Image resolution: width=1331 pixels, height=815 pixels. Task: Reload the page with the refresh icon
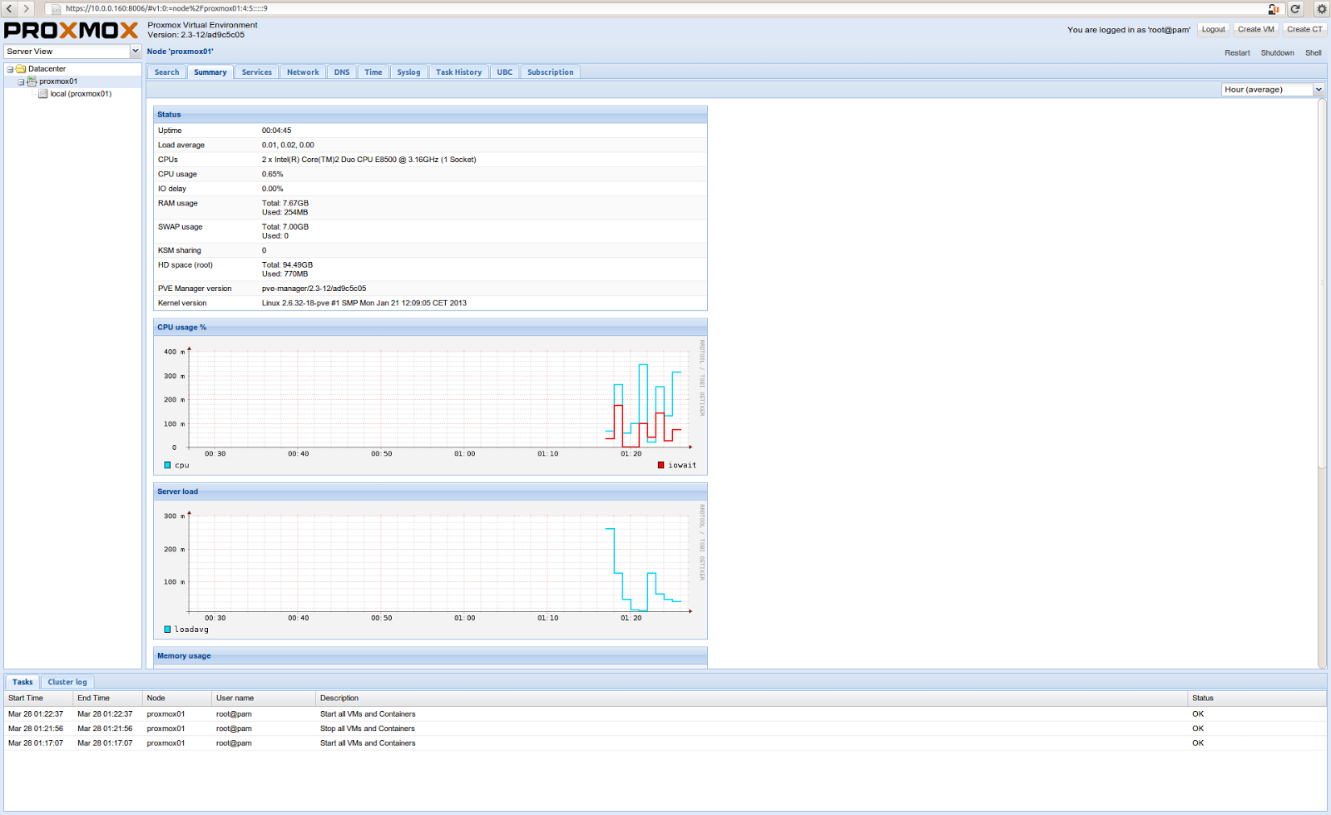pyautogui.click(x=1295, y=9)
